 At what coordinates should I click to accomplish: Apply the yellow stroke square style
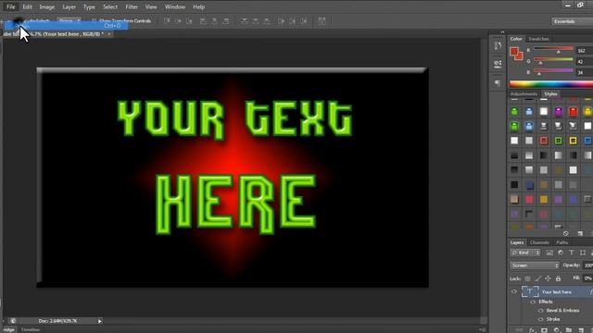point(574,141)
